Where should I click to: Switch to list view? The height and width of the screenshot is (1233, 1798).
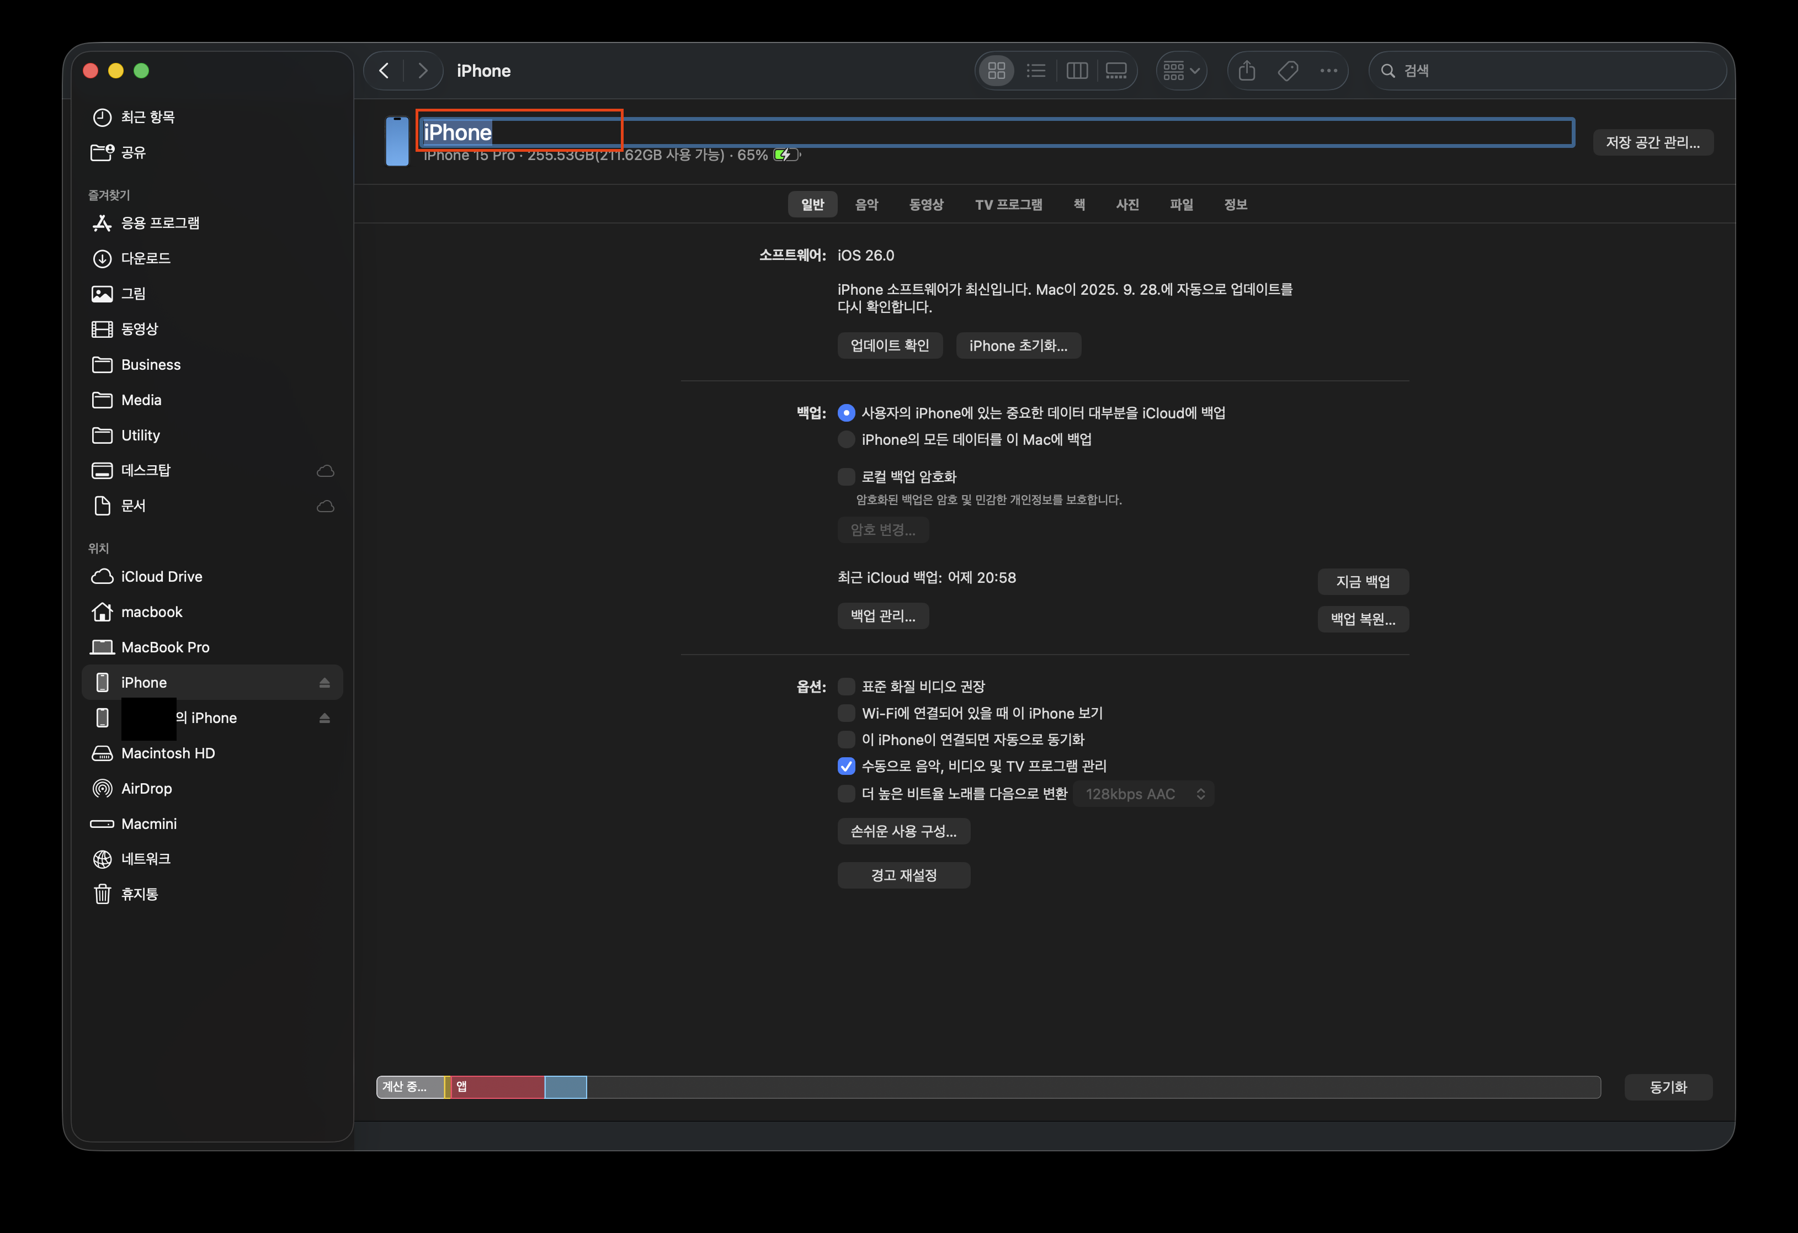(1036, 71)
